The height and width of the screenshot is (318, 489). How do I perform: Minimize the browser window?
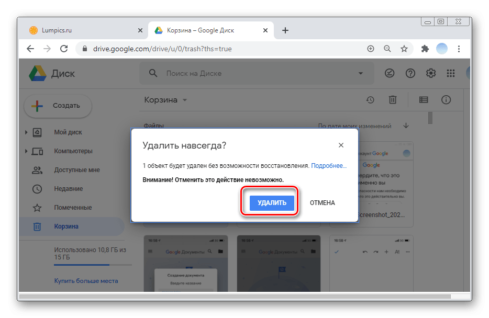[x=428, y=21]
